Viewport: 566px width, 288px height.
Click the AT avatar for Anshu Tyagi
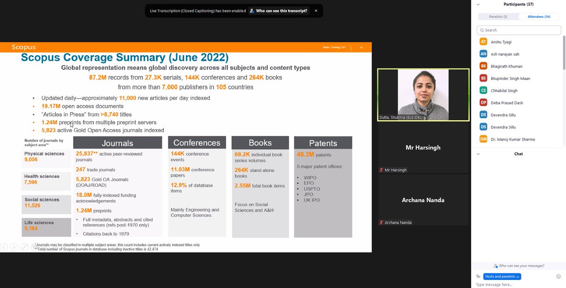coord(483,42)
